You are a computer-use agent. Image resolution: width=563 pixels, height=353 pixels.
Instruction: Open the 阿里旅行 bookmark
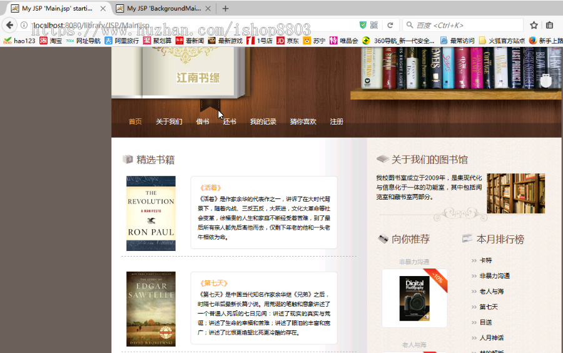[x=122, y=41]
